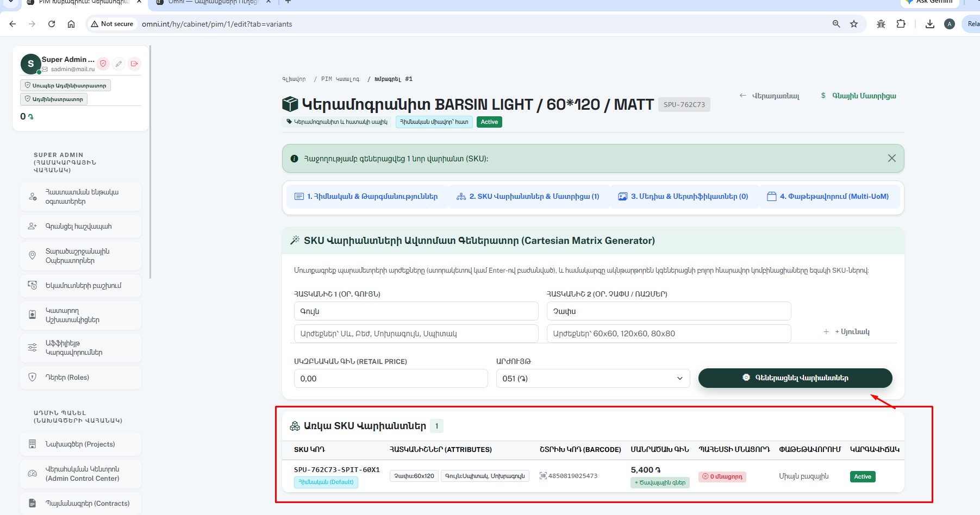
Task: Click SKU code SPU-762C73-SPIT-60X1
Action: pos(336,469)
